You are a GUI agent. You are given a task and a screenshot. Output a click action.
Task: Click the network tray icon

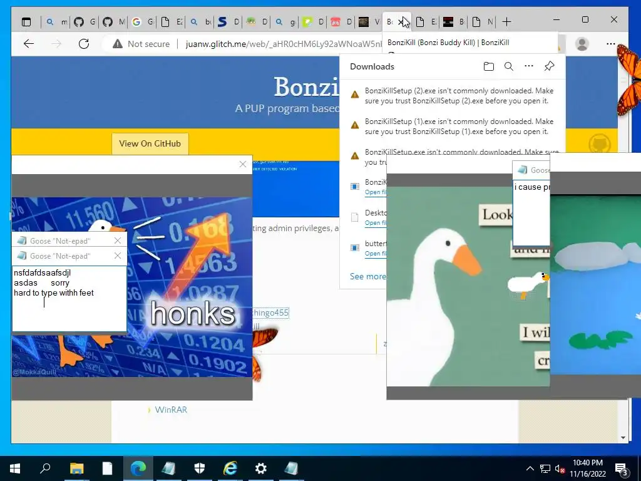[x=545, y=468]
